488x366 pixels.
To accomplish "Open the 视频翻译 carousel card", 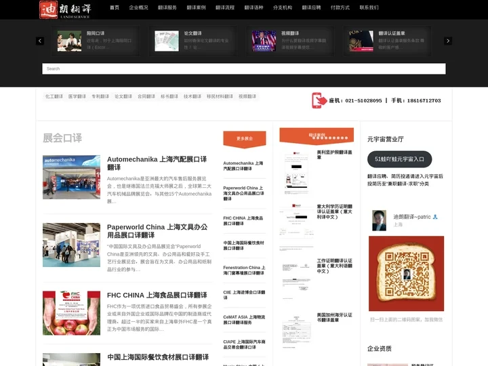I will pyautogui.click(x=290, y=41).
